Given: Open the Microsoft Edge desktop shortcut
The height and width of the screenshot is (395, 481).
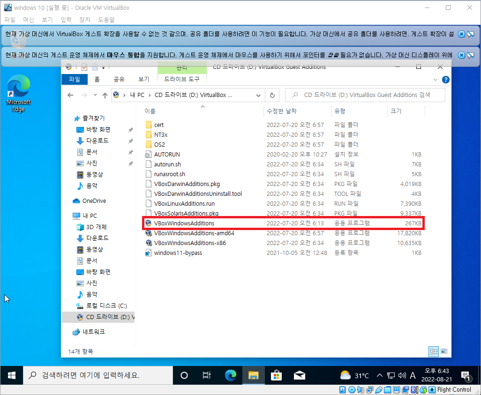Looking at the screenshot, I should coord(18,94).
